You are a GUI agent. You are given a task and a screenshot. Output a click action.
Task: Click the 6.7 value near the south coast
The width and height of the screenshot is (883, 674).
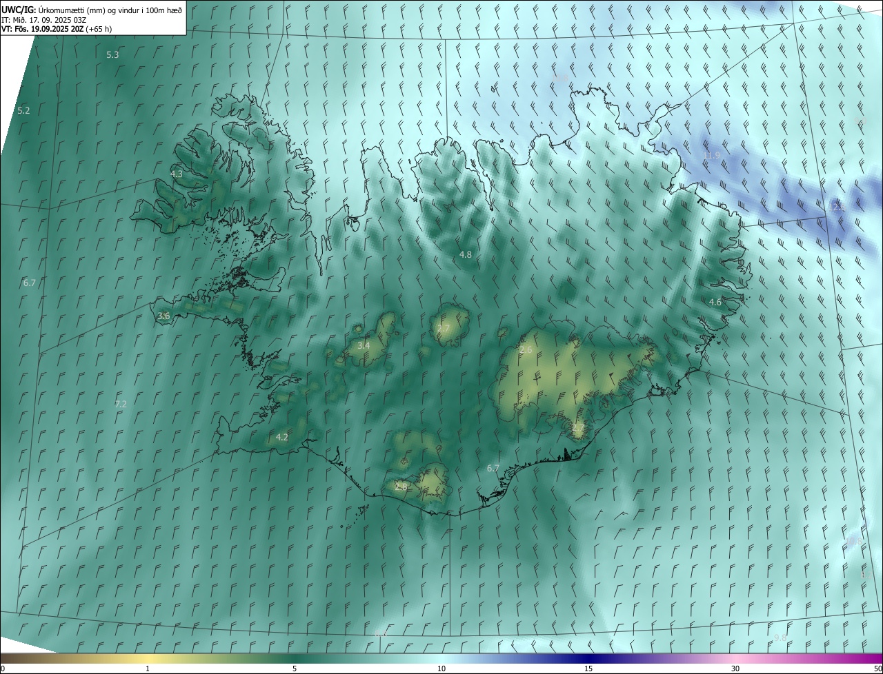pos(493,468)
